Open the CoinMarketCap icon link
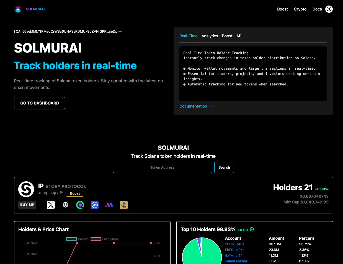The image size is (343, 264). pos(95,205)
